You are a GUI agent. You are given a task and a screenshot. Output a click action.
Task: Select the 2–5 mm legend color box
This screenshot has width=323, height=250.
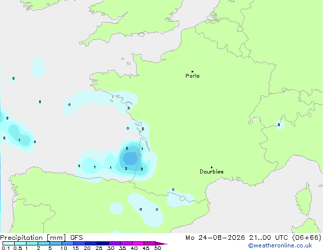click(x=44, y=243)
